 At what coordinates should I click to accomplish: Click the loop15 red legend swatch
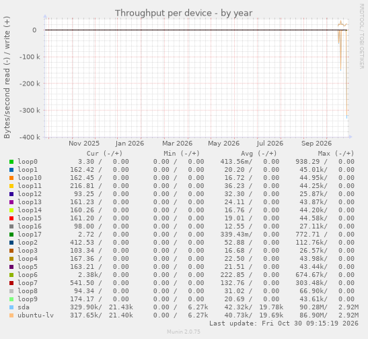tap(11, 218)
